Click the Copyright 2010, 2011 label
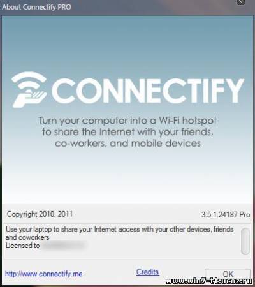Image resolution: width=255 pixels, height=287 pixels. click(40, 214)
